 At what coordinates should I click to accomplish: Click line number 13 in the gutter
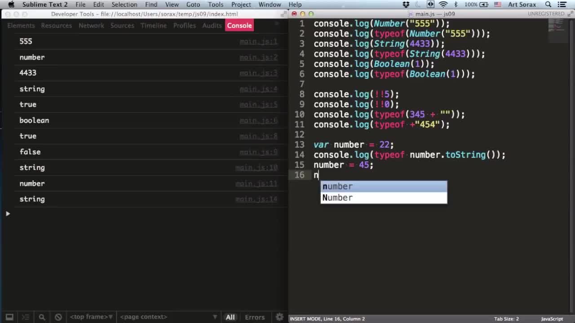pyautogui.click(x=300, y=144)
